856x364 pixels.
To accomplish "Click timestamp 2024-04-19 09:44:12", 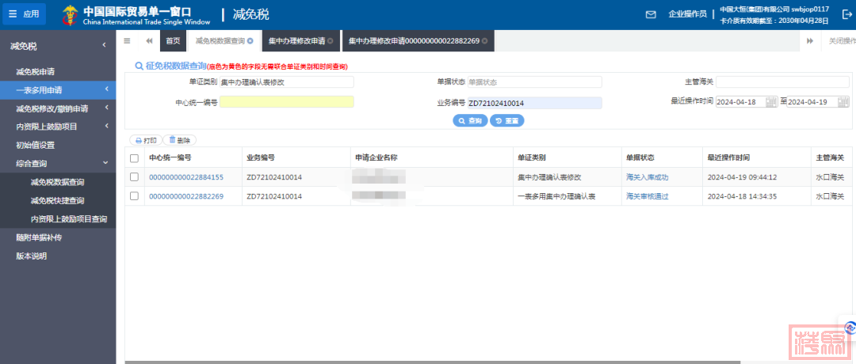I will pyautogui.click(x=742, y=177).
